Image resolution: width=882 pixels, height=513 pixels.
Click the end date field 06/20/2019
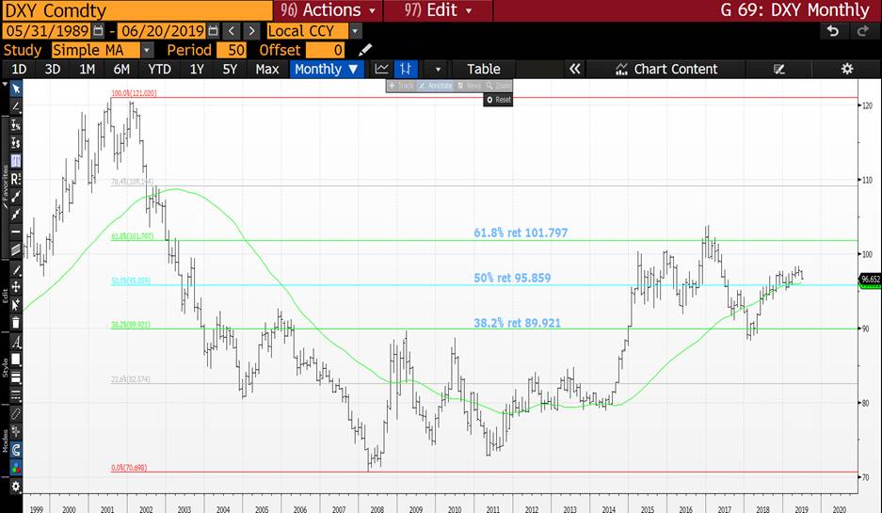(162, 31)
